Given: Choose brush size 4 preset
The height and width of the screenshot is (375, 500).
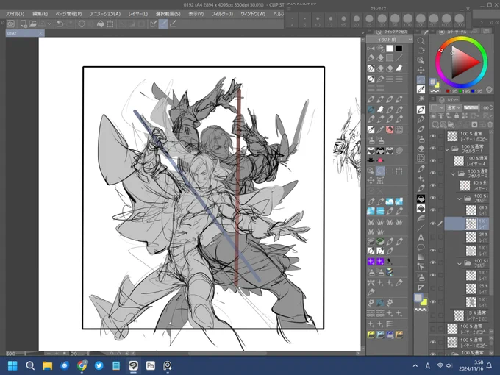Looking at the screenshot, I should coord(292,21).
